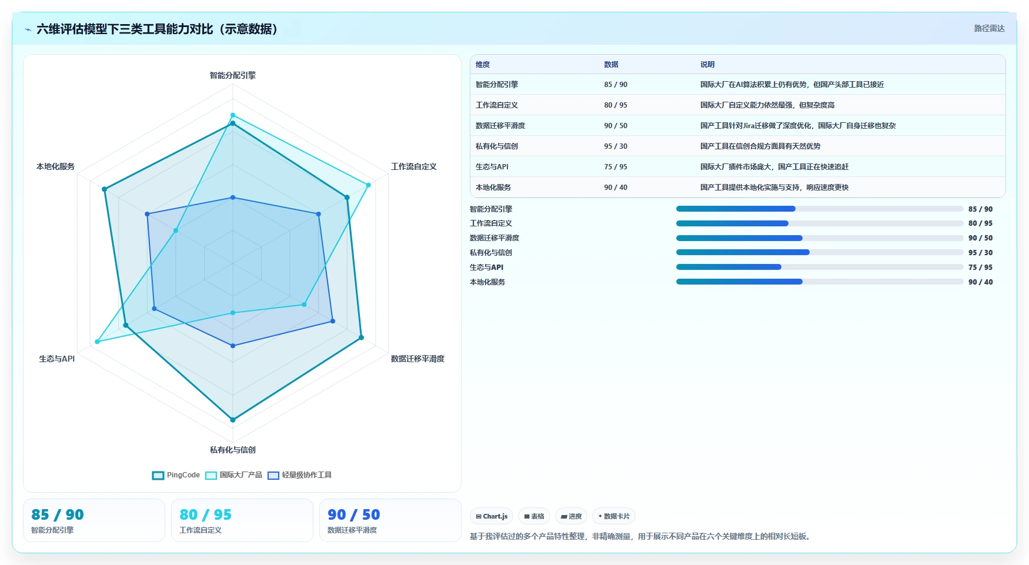1029x565 pixels.
Task: Click the 维度 table column header
Action: (483, 65)
